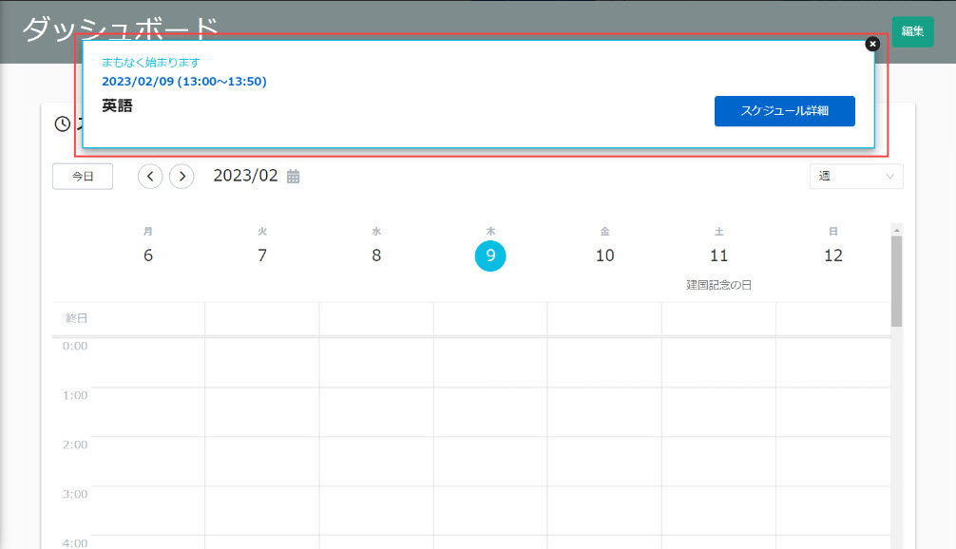Select Saturday 11 in the week header

point(718,256)
